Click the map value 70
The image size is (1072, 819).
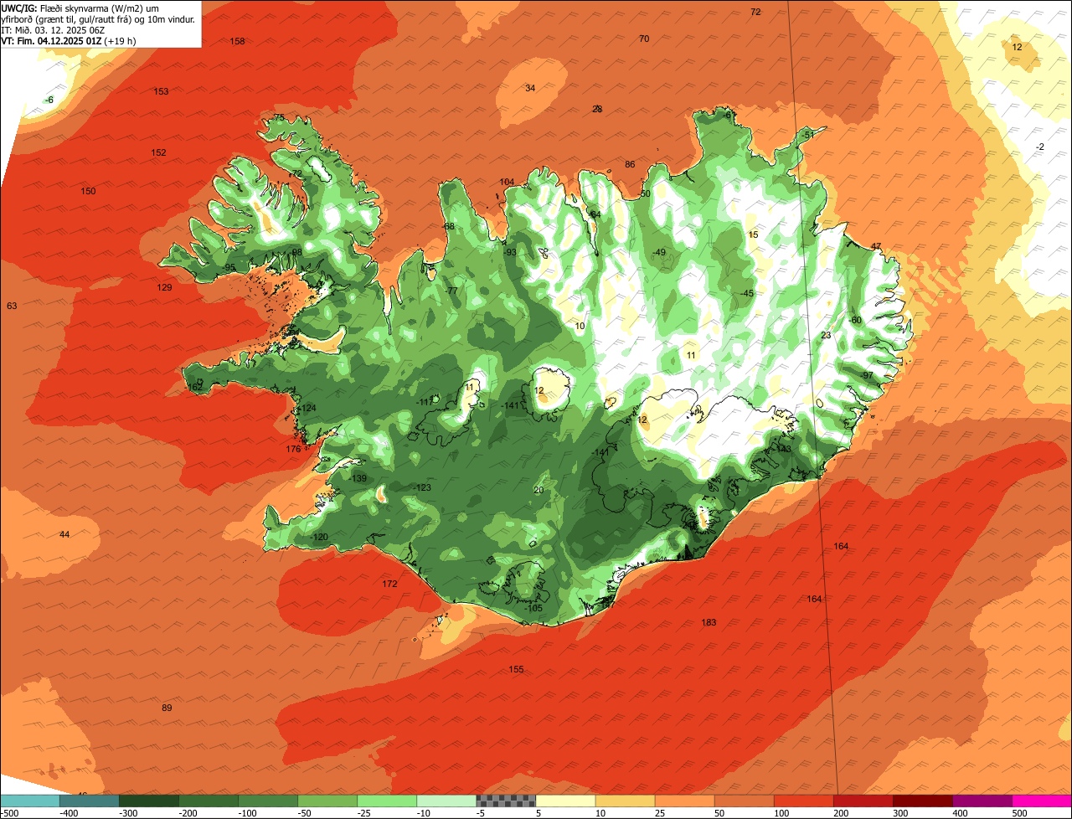point(644,39)
